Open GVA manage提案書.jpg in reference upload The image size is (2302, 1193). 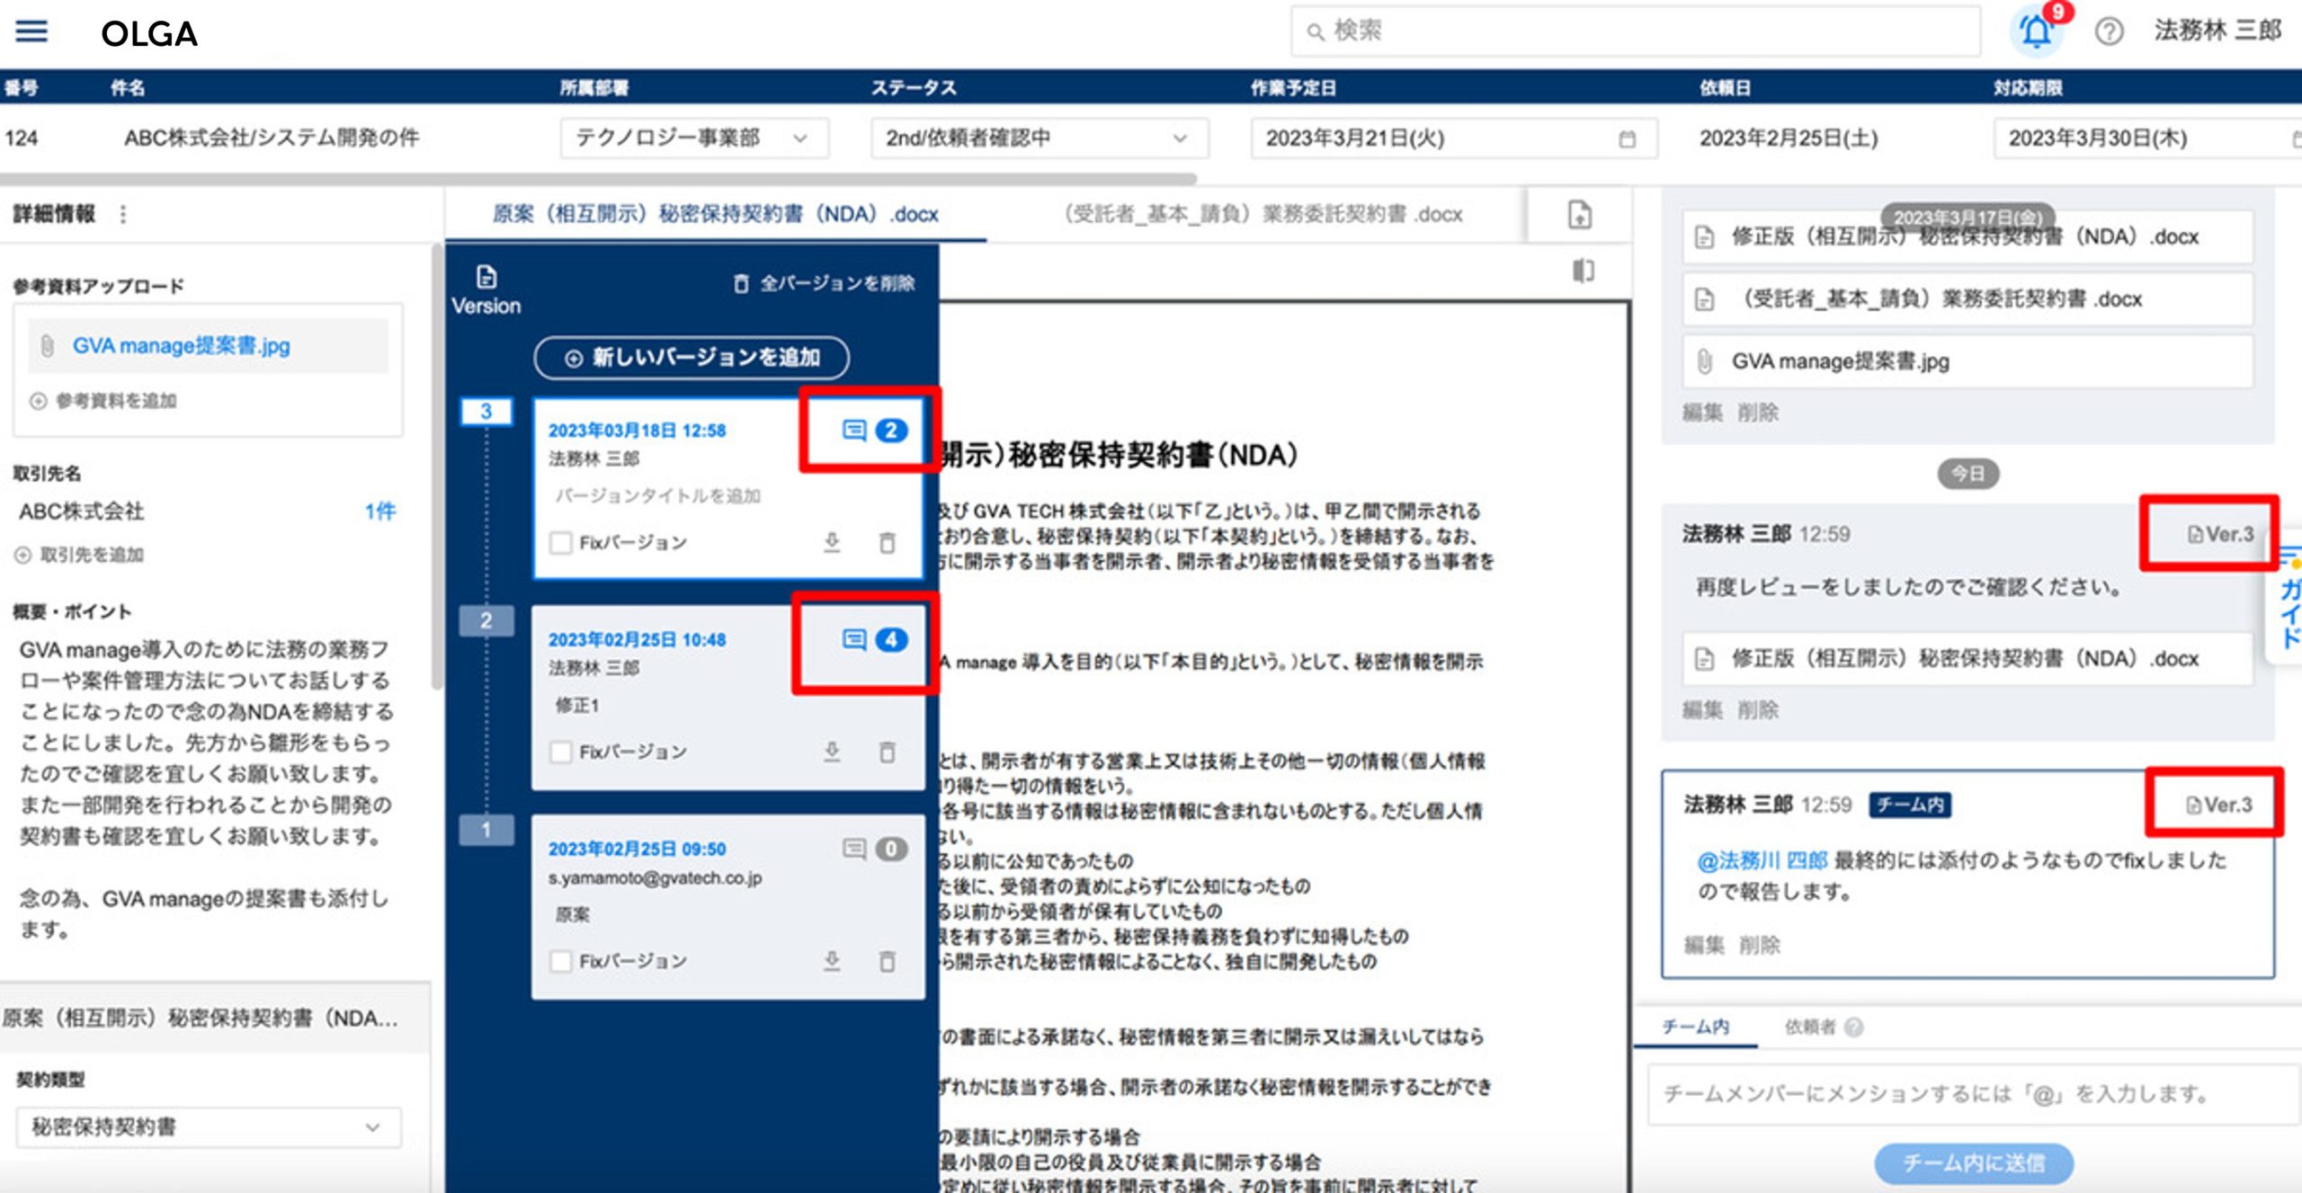click(181, 345)
